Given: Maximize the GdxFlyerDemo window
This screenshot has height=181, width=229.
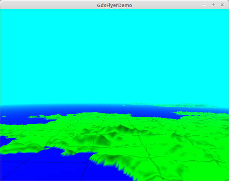Looking at the screenshot, I should [x=213, y=5].
